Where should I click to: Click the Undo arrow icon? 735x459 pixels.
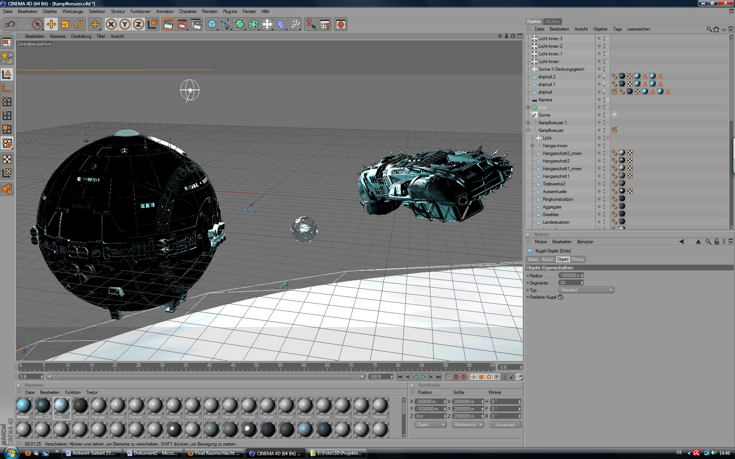pos(10,24)
